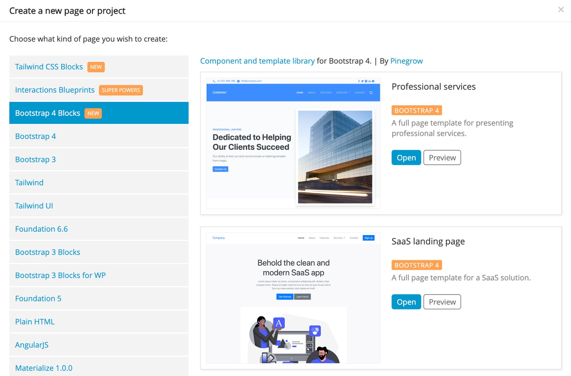Pick AngularJS from the list
Screen dimensions: 571x376
99,345
